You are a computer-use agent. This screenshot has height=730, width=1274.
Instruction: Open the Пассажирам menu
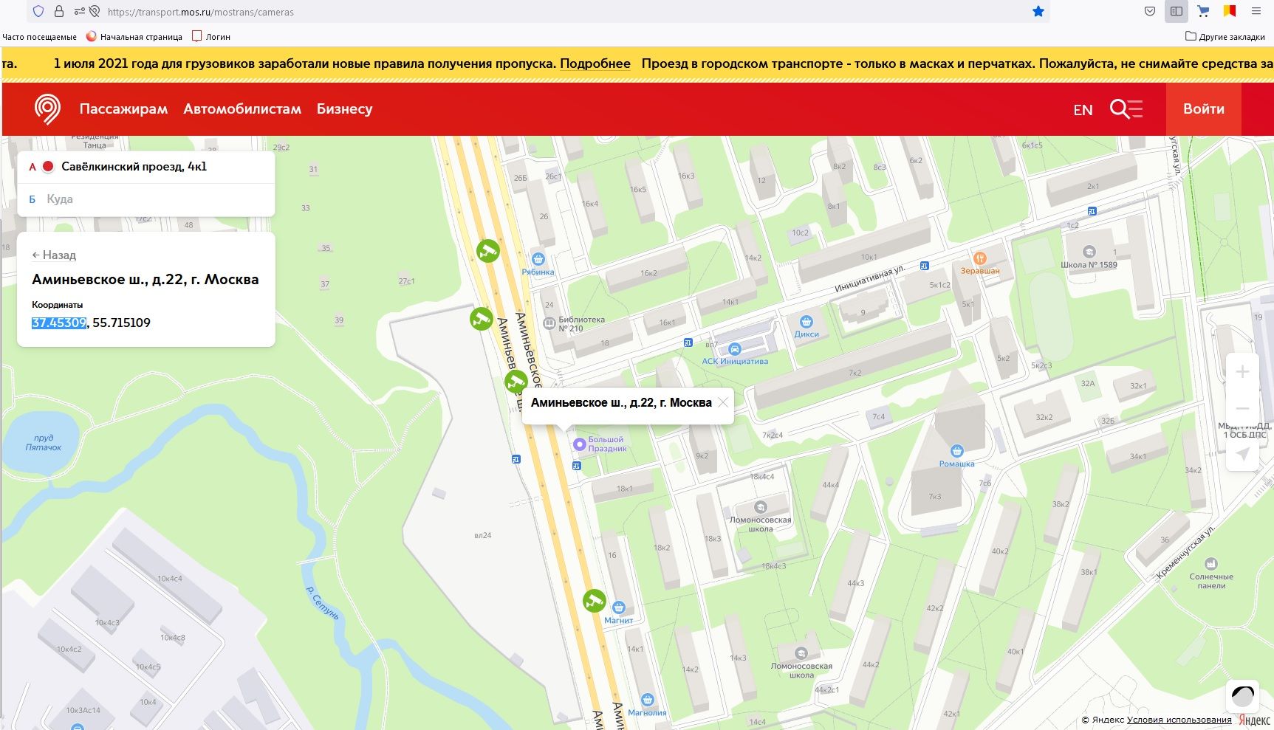tap(123, 109)
